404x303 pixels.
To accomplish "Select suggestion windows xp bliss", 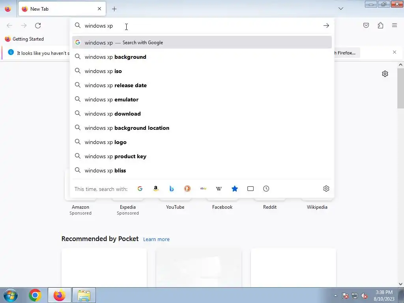I will [x=202, y=170].
